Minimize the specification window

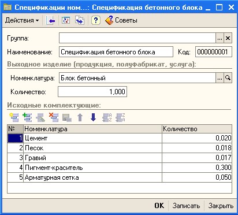pos(208,8)
